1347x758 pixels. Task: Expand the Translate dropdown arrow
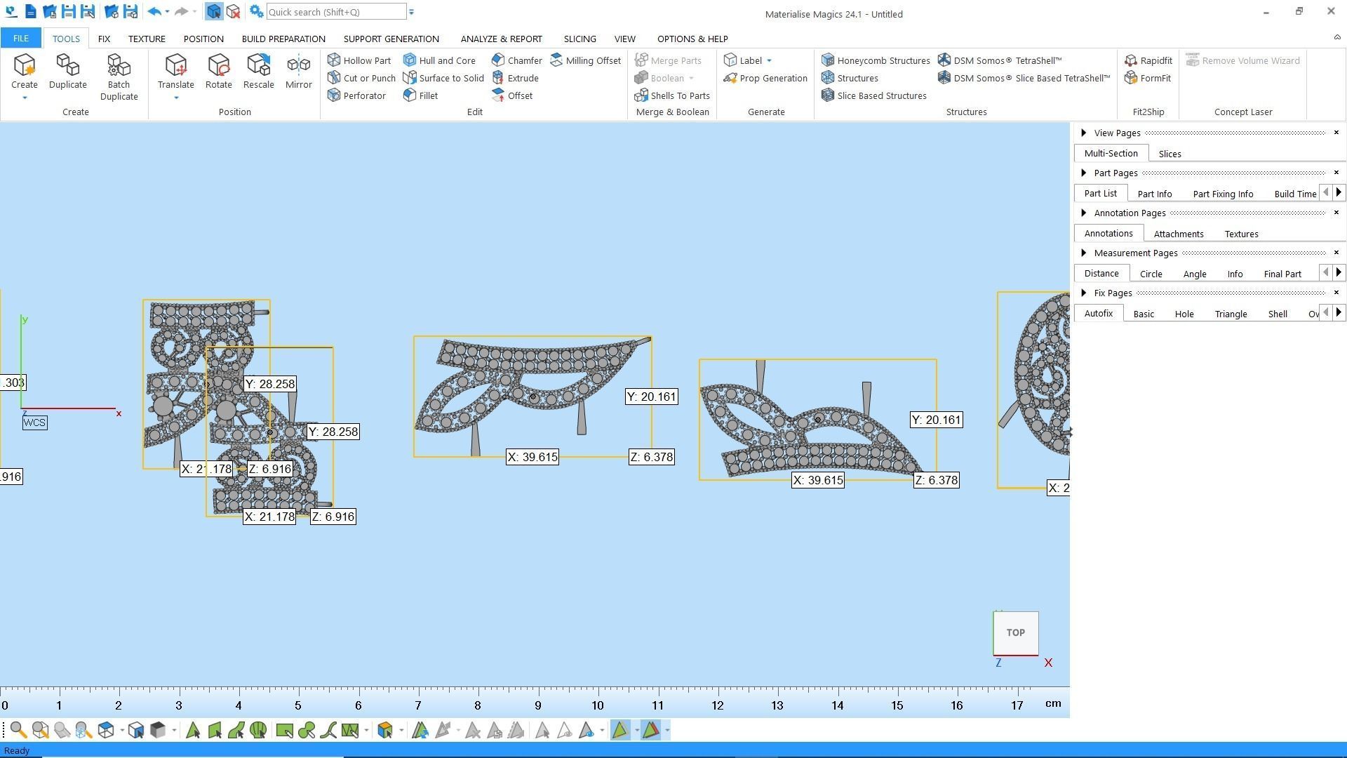tap(176, 98)
